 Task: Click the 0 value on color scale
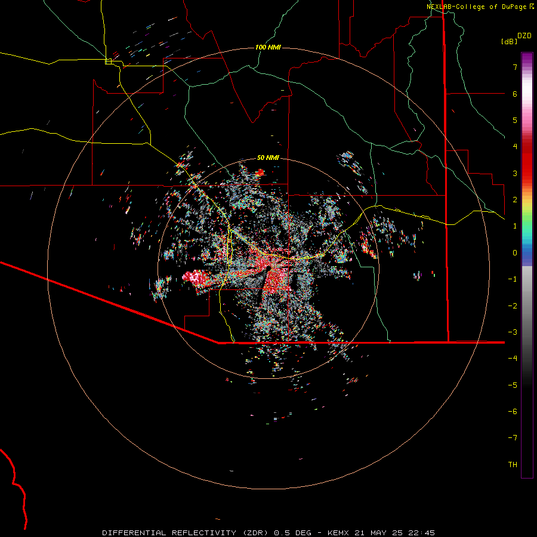click(515, 253)
